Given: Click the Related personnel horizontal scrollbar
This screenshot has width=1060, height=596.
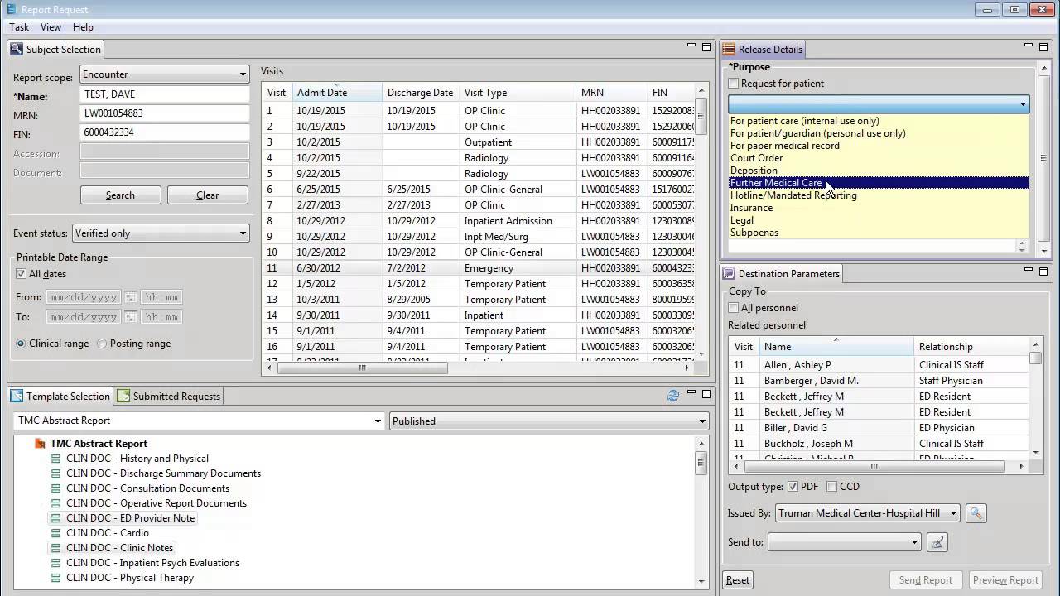Looking at the screenshot, I should click(874, 466).
